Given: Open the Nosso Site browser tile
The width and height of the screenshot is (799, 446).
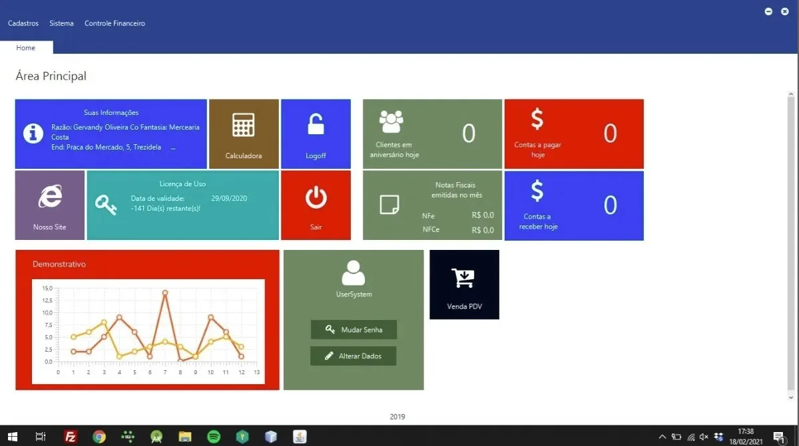Looking at the screenshot, I should pyautogui.click(x=50, y=205).
